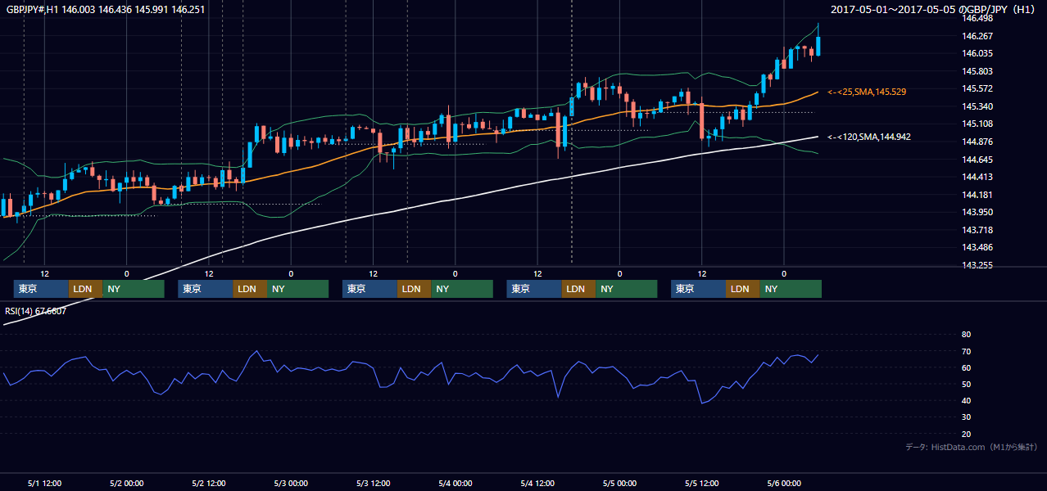
Task: Click the 145.803 price axis label
Action: pos(977,71)
